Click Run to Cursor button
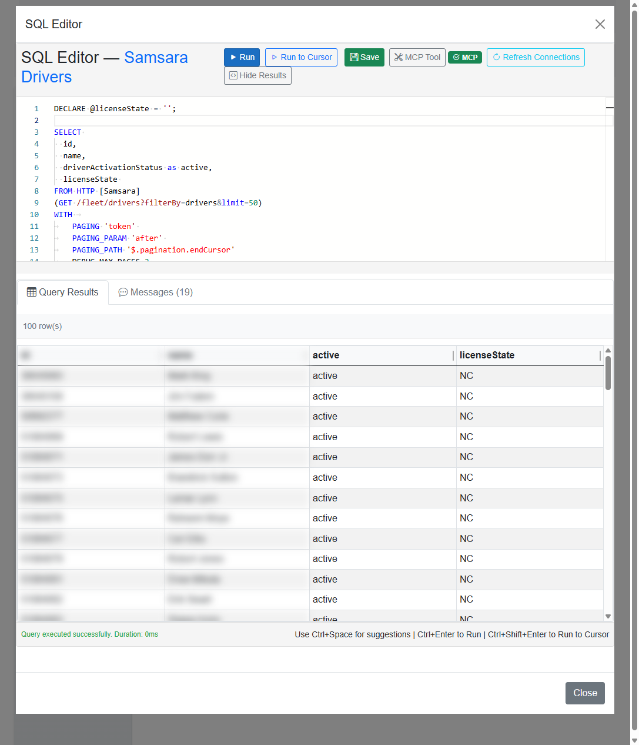Image resolution: width=639 pixels, height=745 pixels. 301,57
